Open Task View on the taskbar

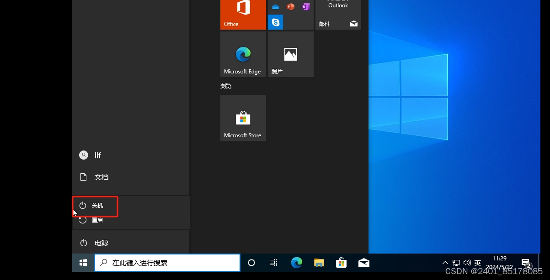pos(273,263)
